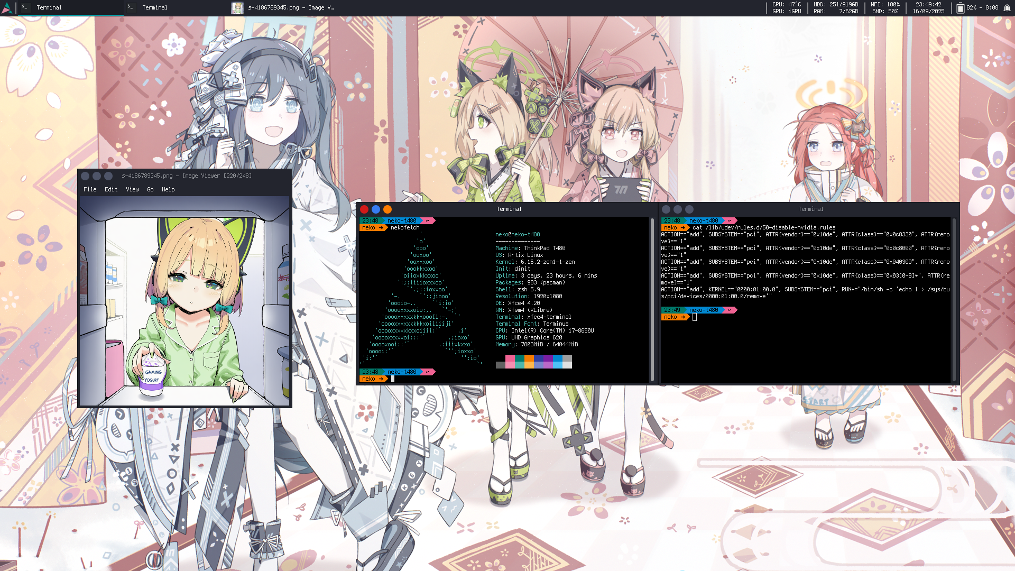
Task: Click the scrollbar of the nekofetch terminal
Action: (x=652, y=299)
